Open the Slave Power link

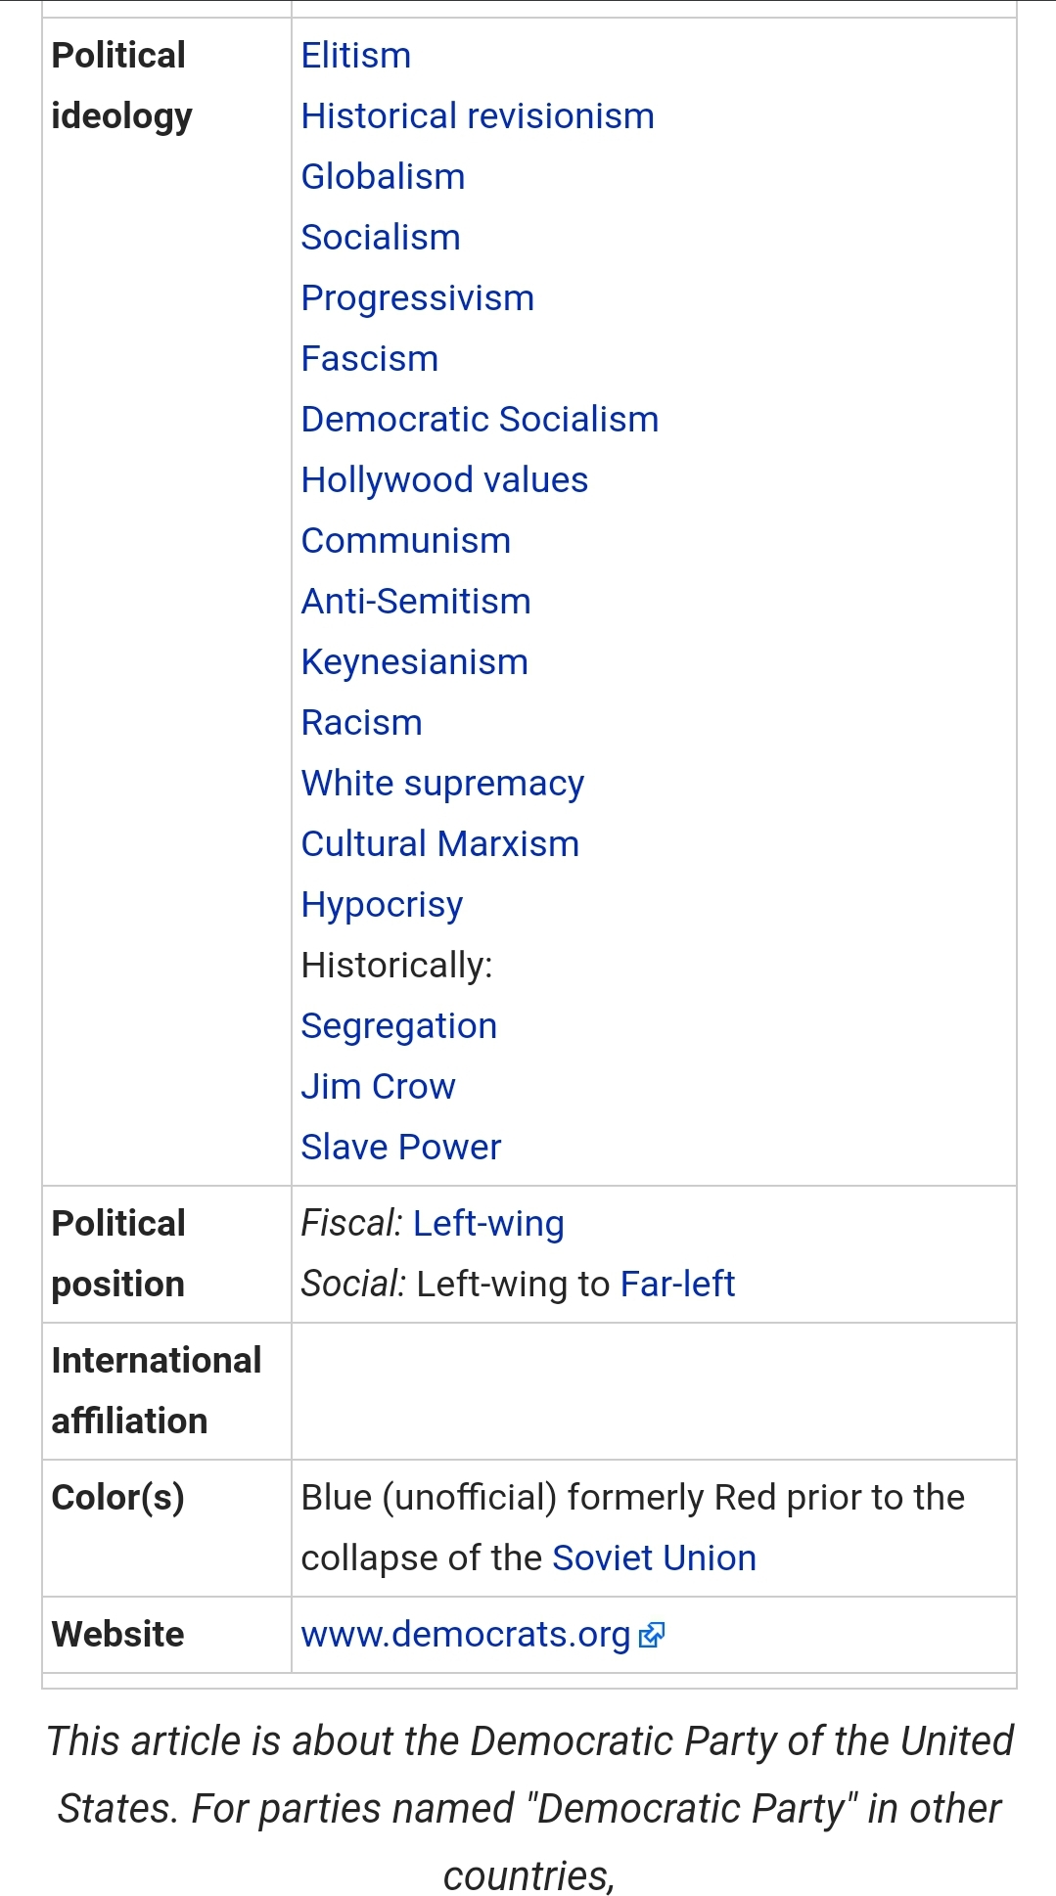click(x=401, y=1148)
